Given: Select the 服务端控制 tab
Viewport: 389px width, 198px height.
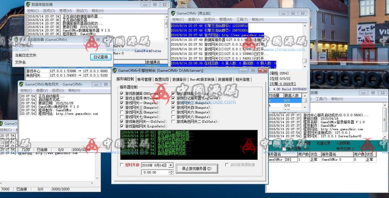Looking at the screenshot, I should pyautogui.click(x=125, y=79).
